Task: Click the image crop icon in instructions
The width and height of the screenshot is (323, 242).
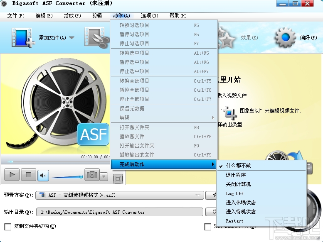Action: tap(230, 112)
